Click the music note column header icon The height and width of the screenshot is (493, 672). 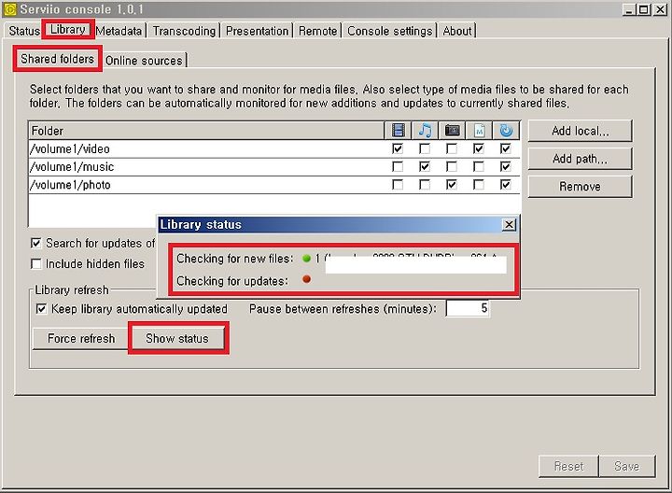point(425,131)
